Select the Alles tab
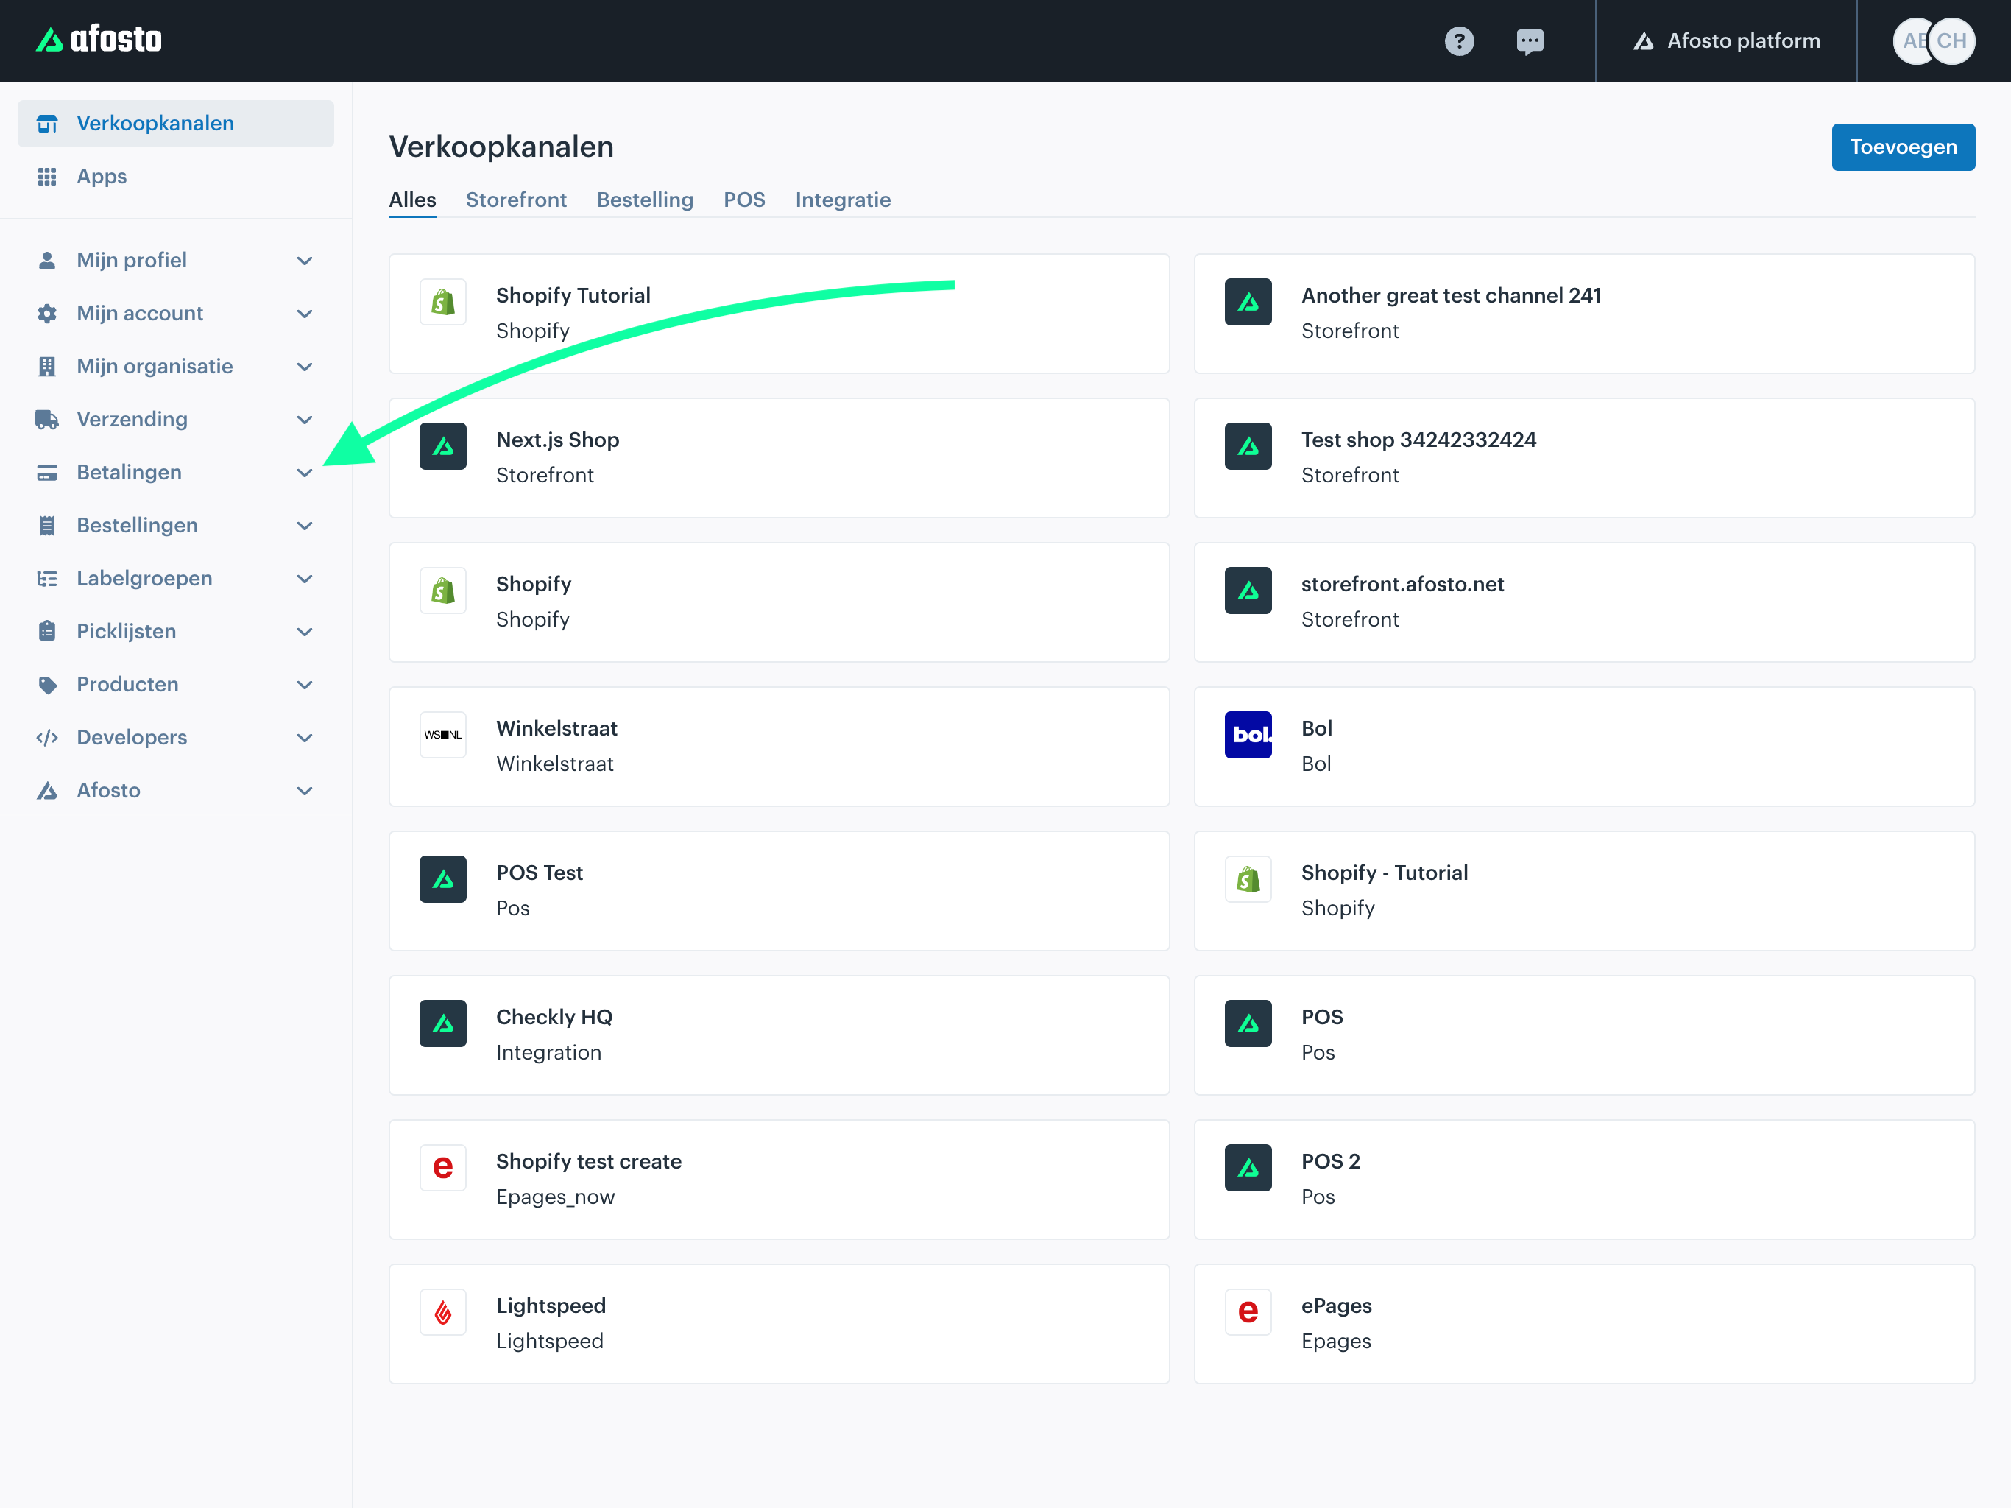Screen dimensions: 2011x1508 (413, 200)
